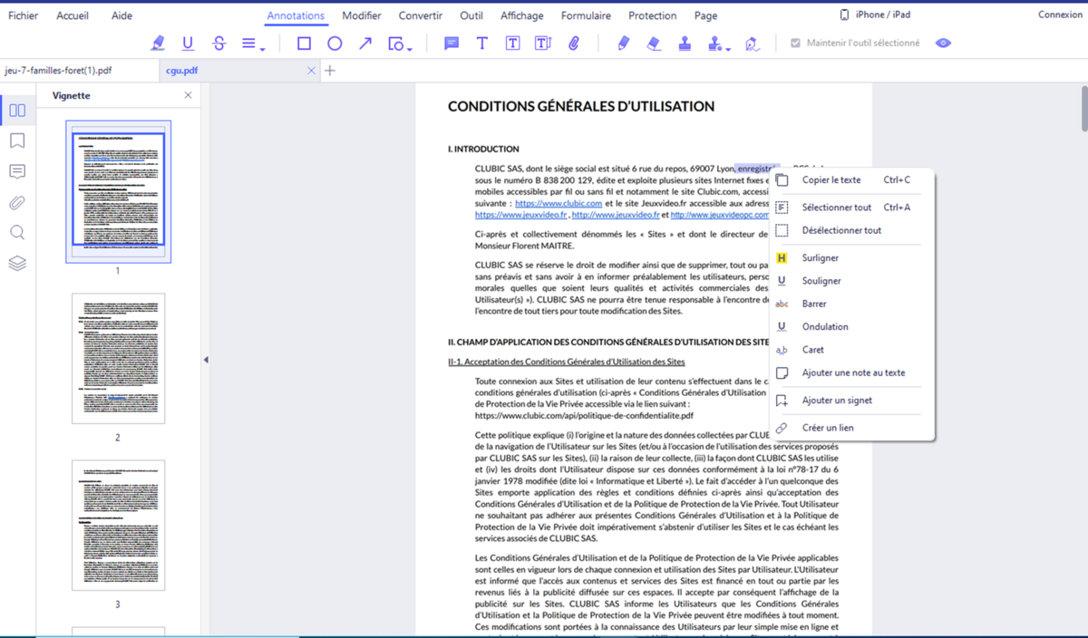Open the attachments sidebar panel icon
This screenshot has width=1088, height=638.
point(17,202)
